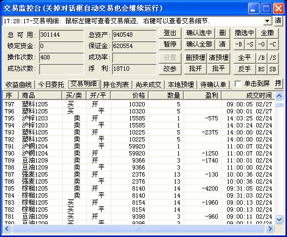Viewport: 287px width, 237px height.
Task: Click the 拷 copy button
Action: pyautogui.click(x=278, y=83)
